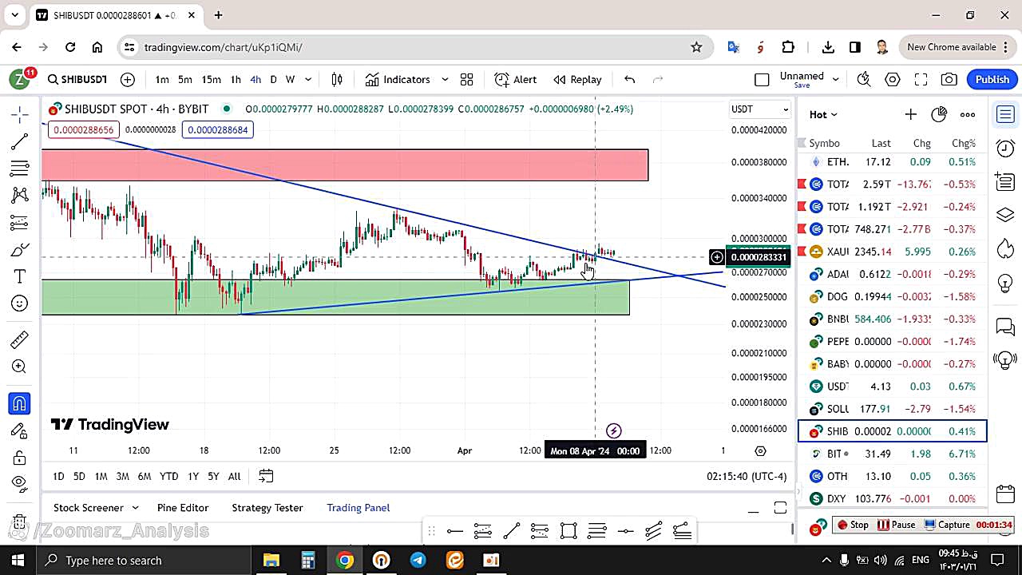Open the chats speech bubble panel
1022x575 pixels.
1005,327
